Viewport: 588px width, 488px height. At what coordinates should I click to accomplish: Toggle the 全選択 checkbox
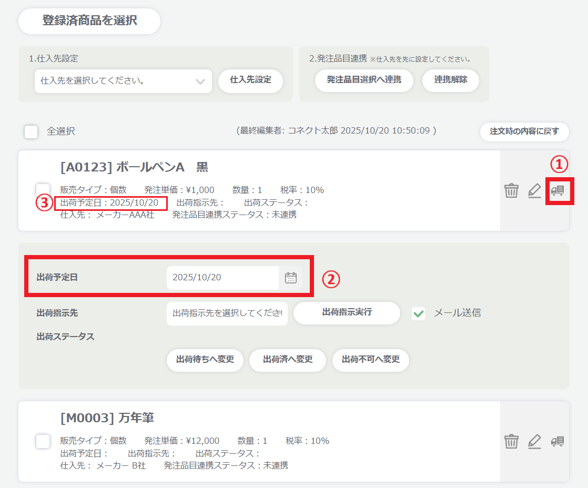coord(31,131)
